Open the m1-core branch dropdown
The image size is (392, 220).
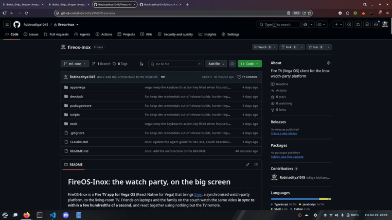tap(75, 64)
